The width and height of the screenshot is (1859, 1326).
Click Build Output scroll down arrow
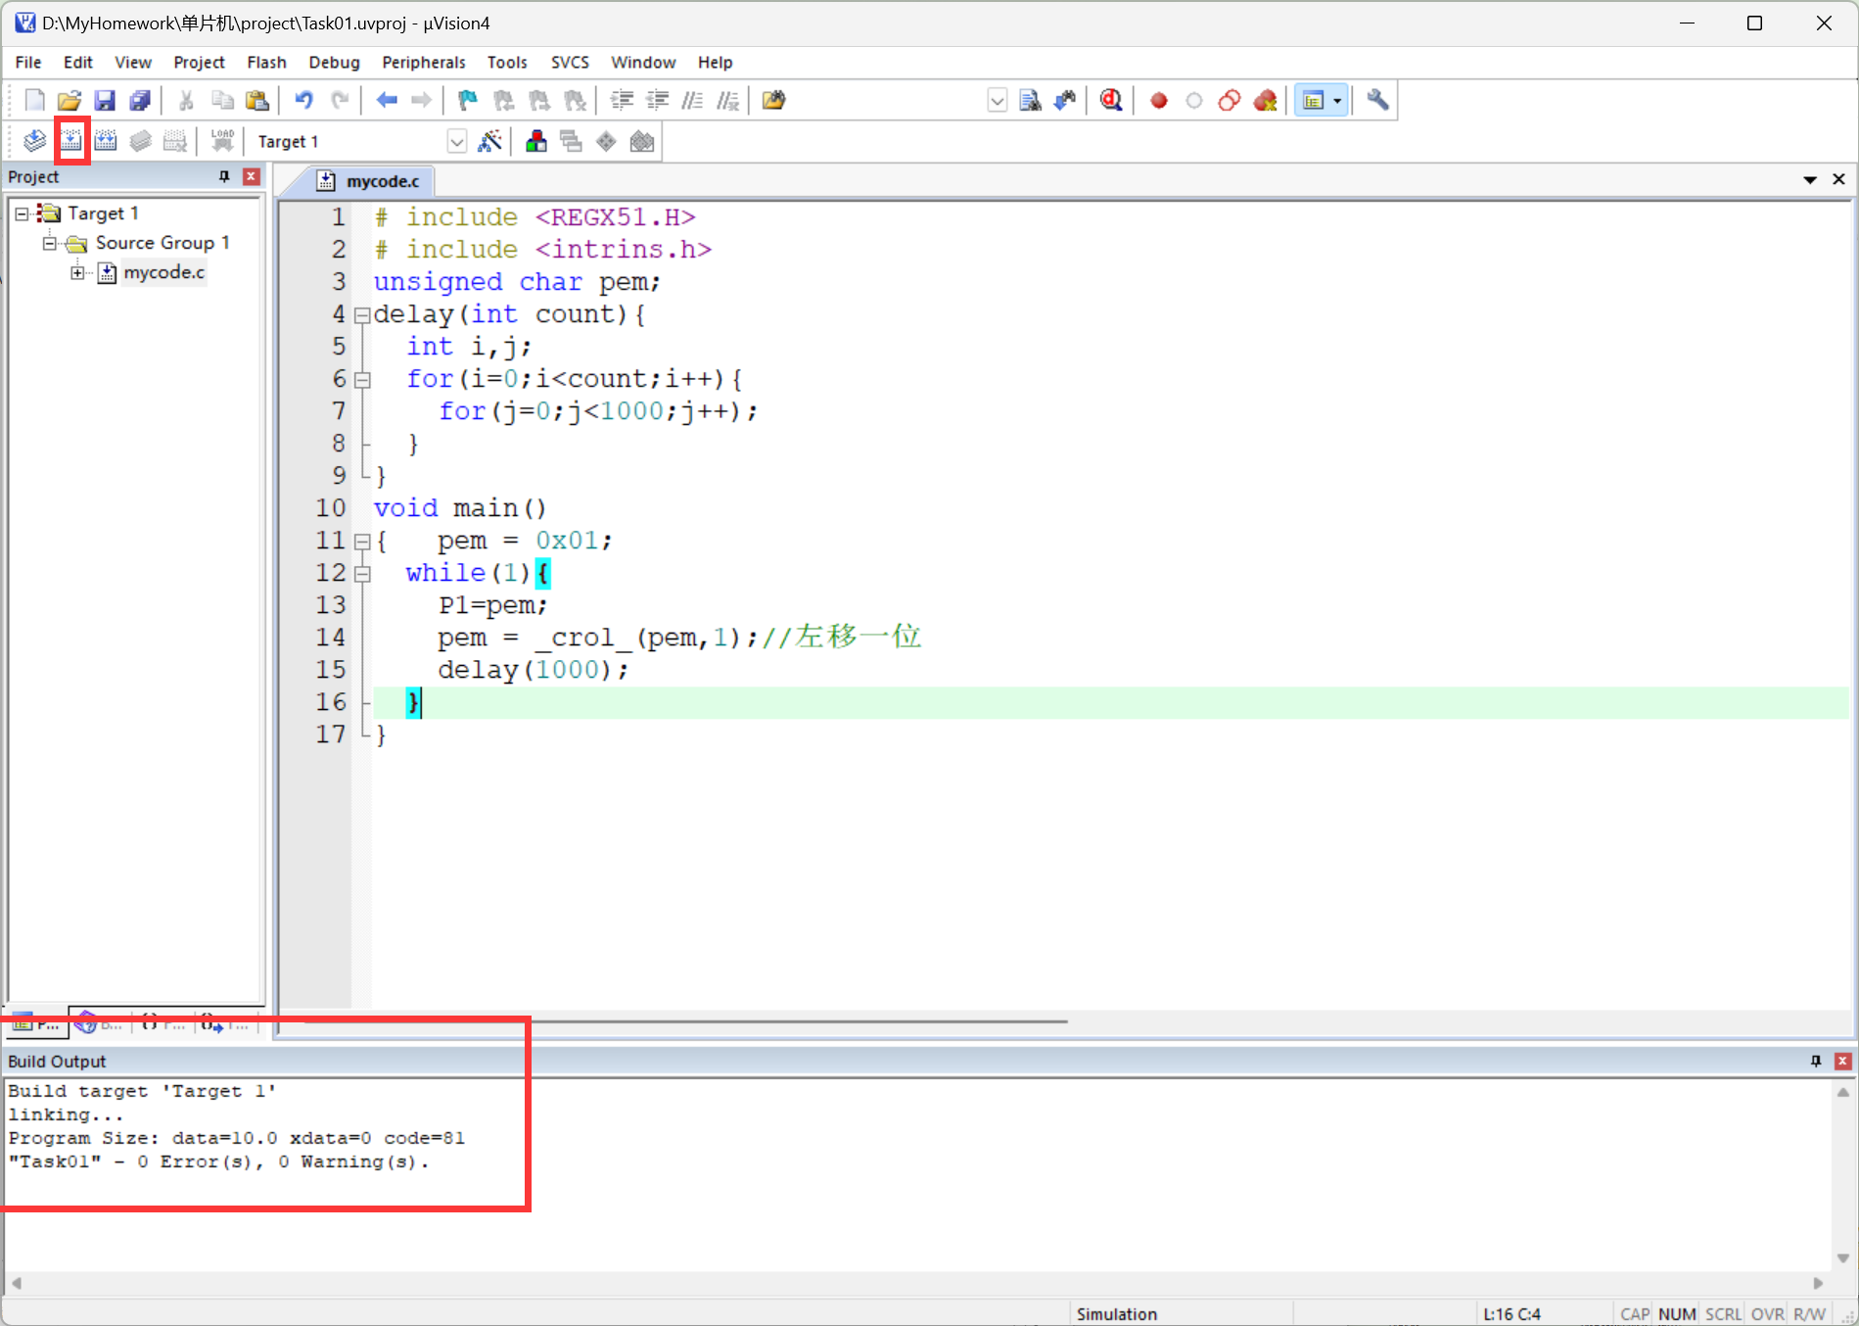coord(1842,1258)
